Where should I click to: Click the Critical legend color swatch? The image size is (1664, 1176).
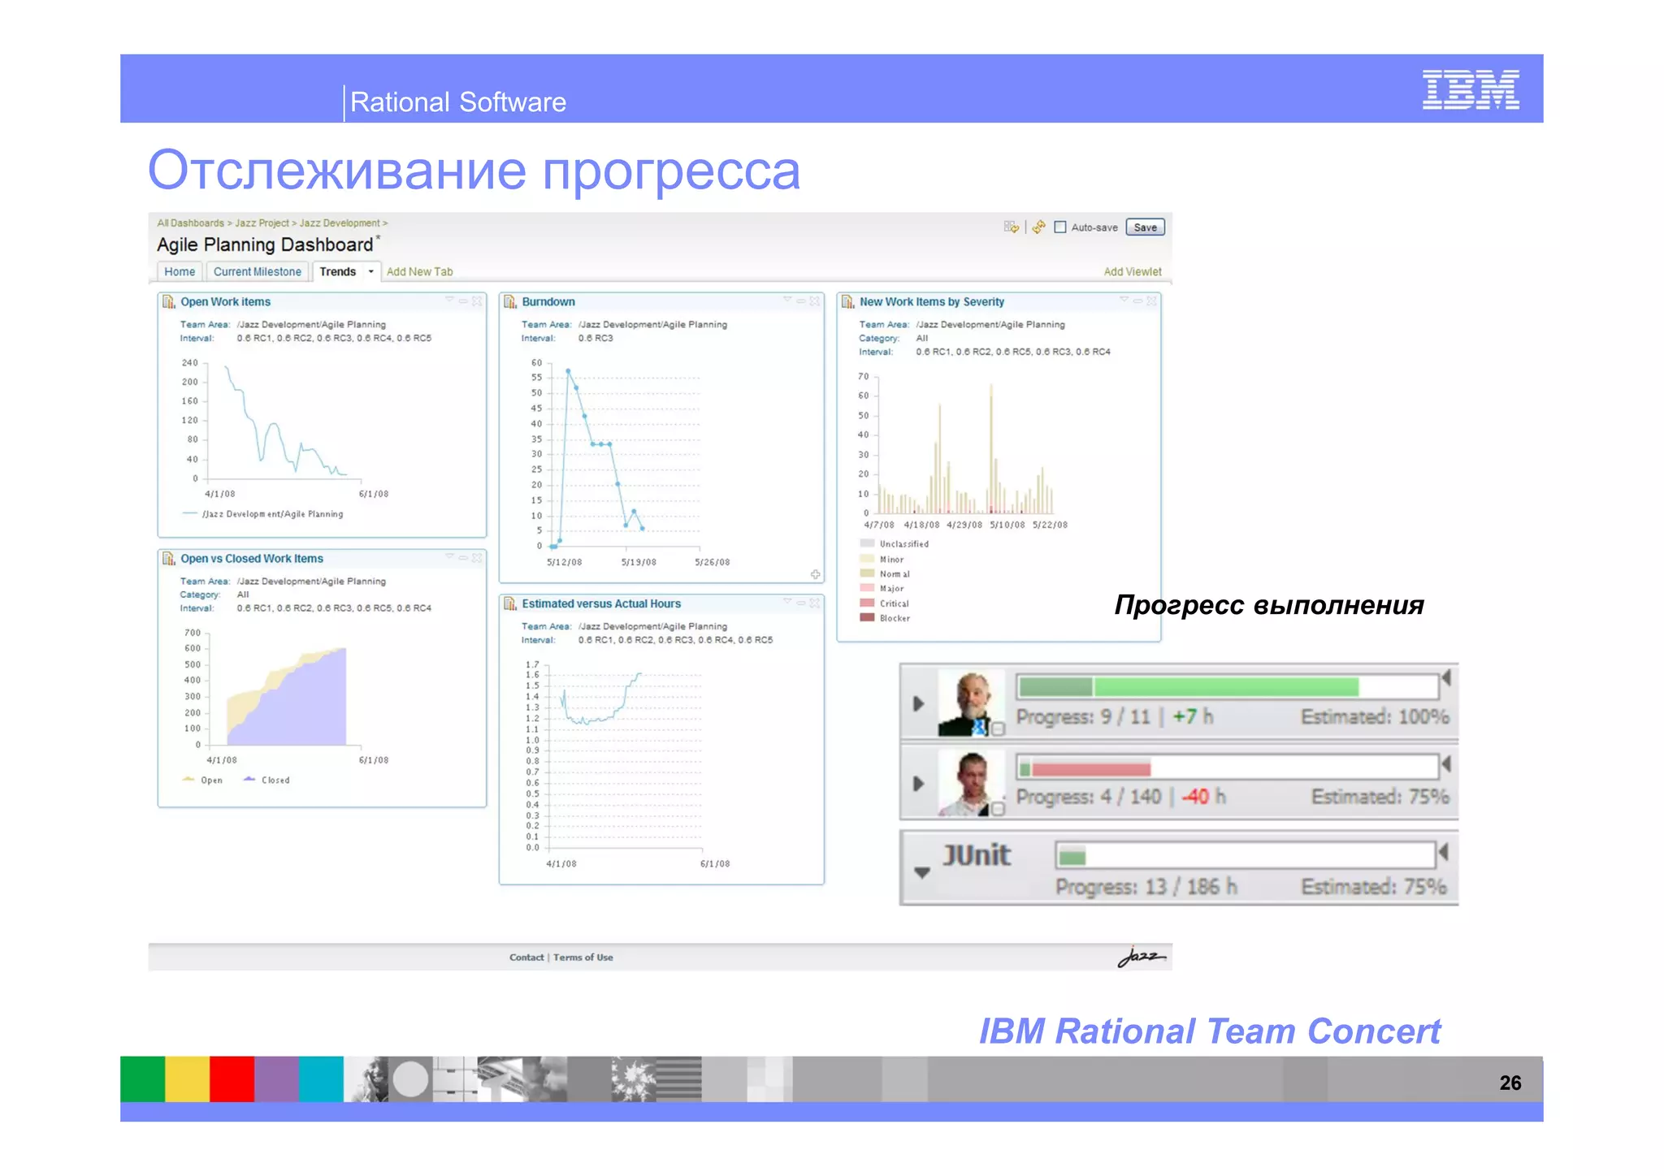click(x=867, y=603)
